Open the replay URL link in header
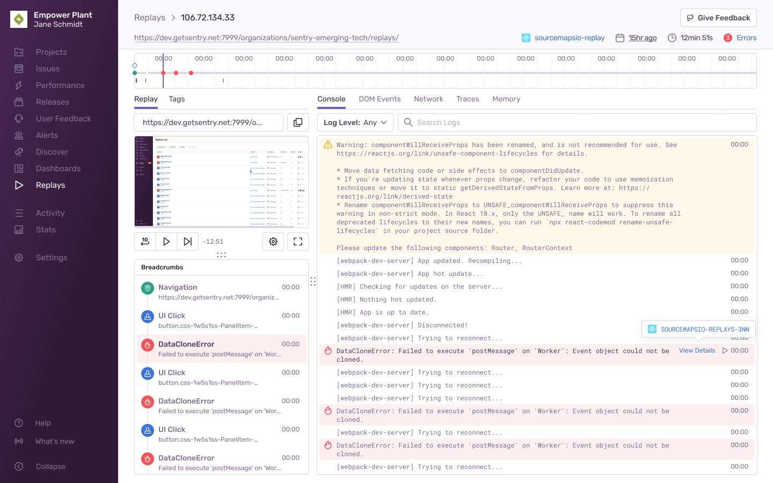Image resolution: width=773 pixels, height=483 pixels. click(266, 38)
